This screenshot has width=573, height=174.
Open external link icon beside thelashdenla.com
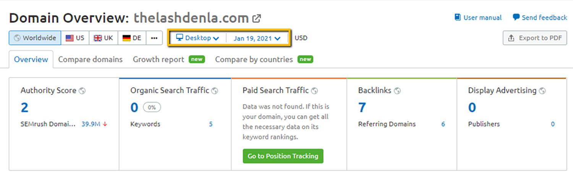click(257, 18)
